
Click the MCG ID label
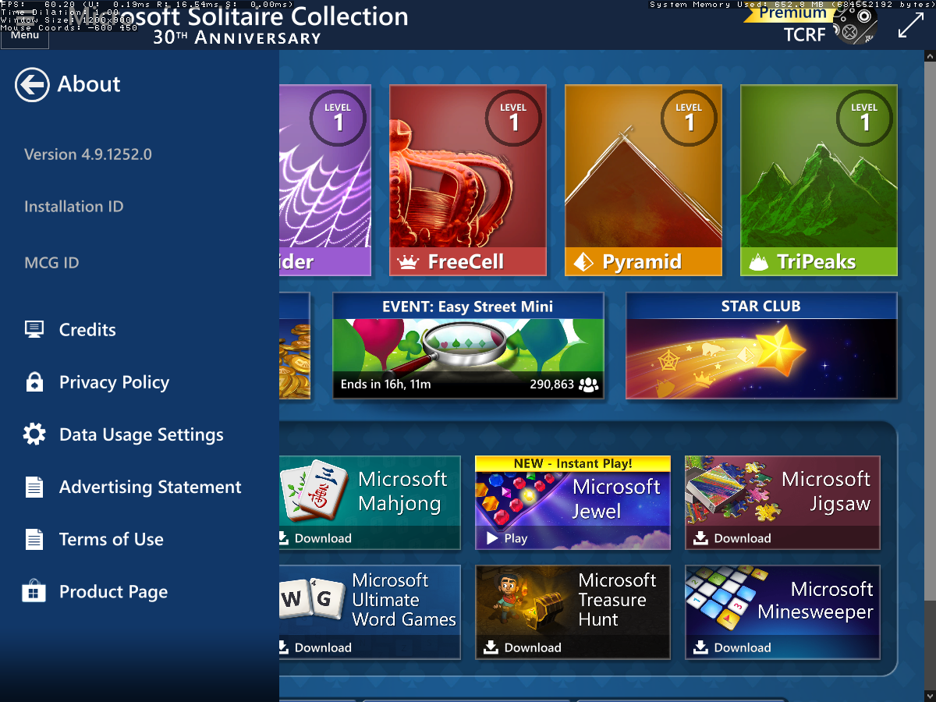[51, 263]
